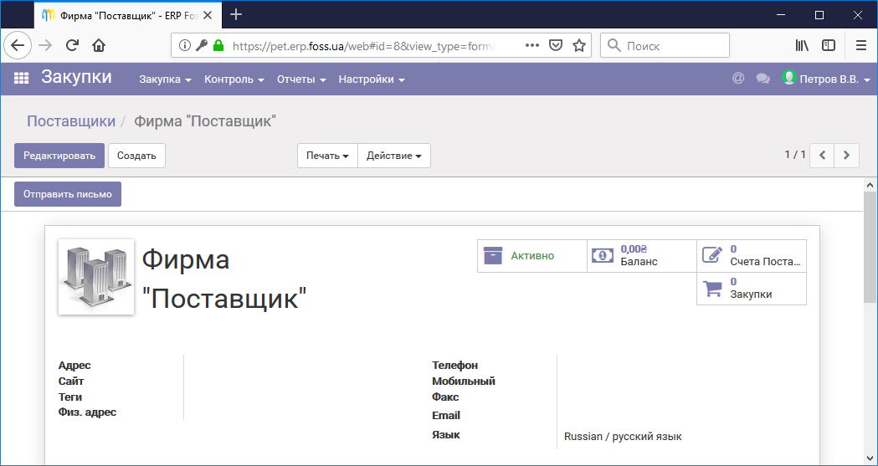This screenshot has height=466, width=878.
Task: Close the Фирма "Поставщик" browser tab
Action: [x=208, y=15]
